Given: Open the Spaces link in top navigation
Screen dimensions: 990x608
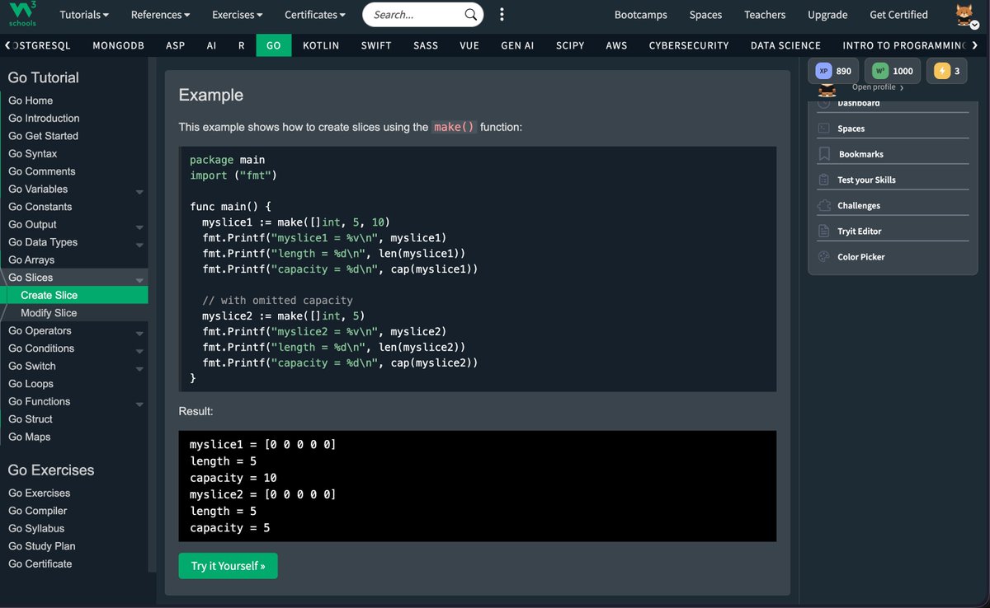Looking at the screenshot, I should 705,15.
